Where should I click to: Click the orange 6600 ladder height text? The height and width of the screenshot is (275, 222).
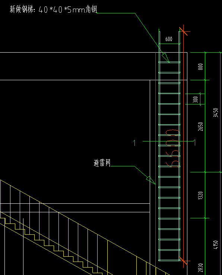172,149
